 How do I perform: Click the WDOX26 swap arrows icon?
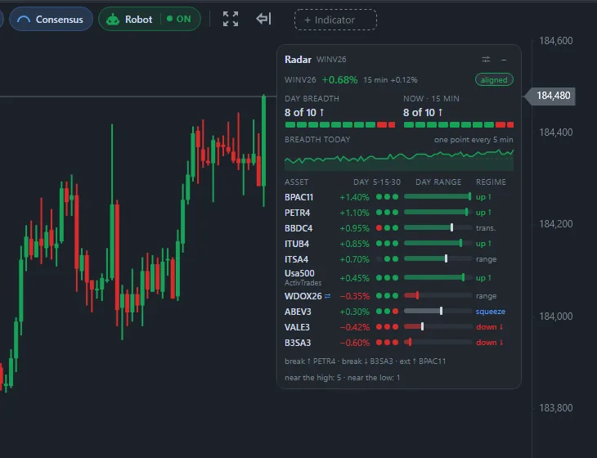coord(327,296)
